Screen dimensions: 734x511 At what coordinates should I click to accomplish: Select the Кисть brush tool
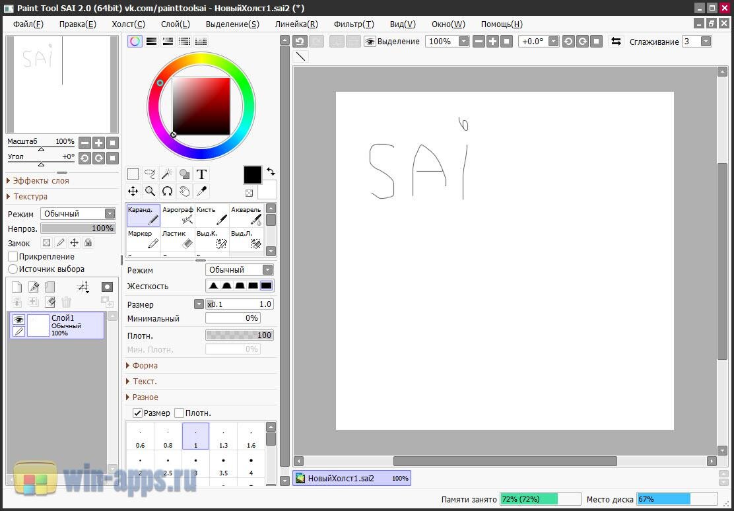click(x=212, y=215)
